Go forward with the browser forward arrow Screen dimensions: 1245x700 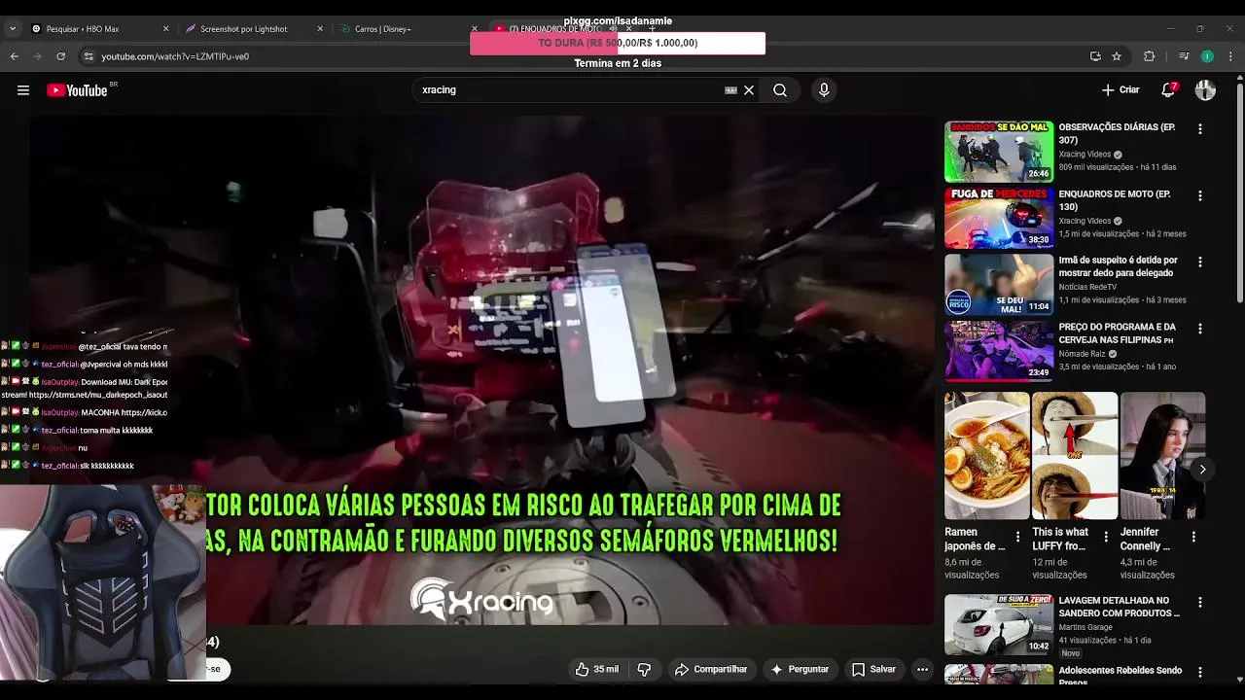(x=38, y=56)
